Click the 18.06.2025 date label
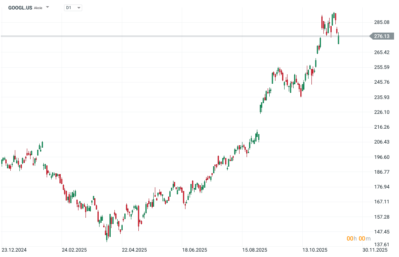 tap(195, 250)
